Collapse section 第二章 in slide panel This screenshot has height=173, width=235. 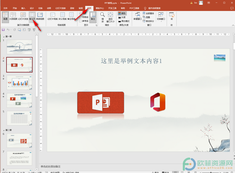point(4,130)
